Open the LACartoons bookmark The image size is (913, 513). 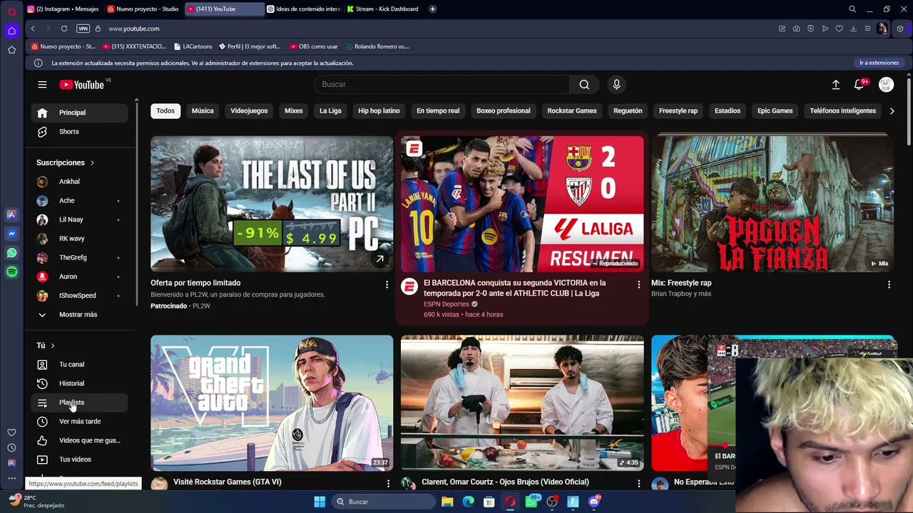[x=193, y=46]
